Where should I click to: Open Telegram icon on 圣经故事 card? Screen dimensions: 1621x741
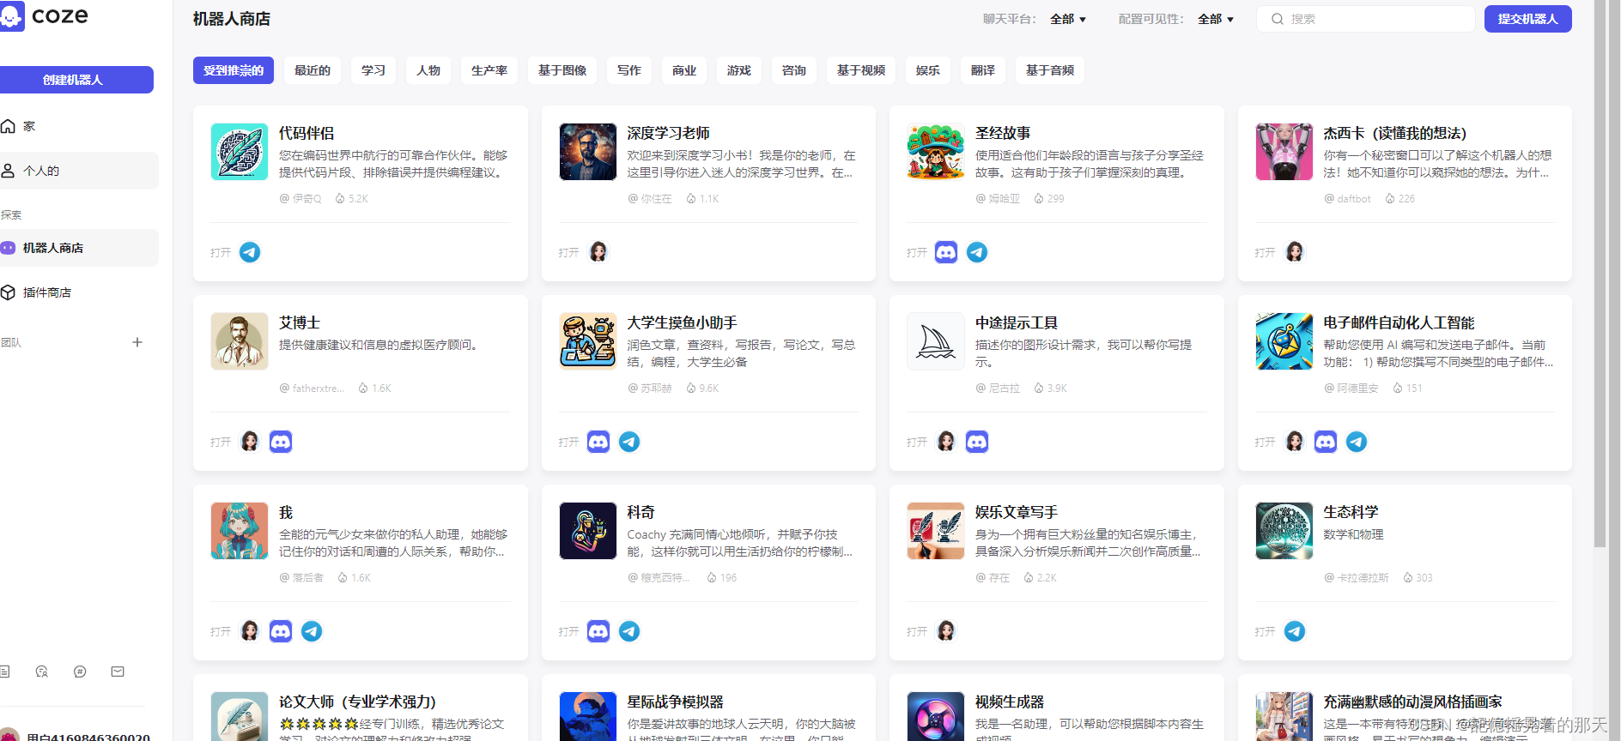click(x=977, y=252)
